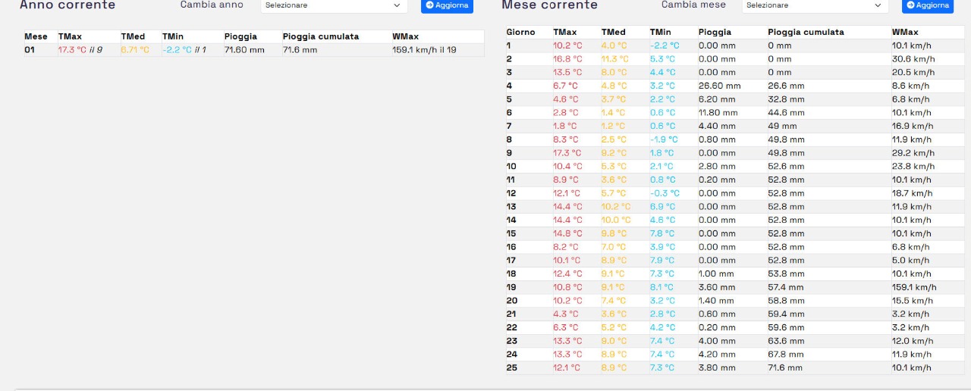Click the Aggiorna button next to Cambia mese

(928, 5)
